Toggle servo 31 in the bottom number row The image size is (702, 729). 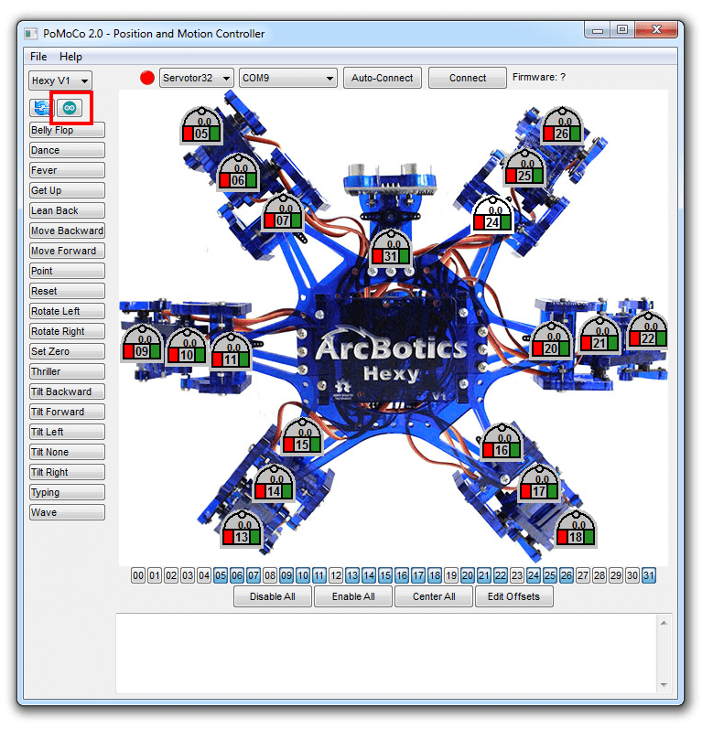pyautogui.click(x=649, y=575)
